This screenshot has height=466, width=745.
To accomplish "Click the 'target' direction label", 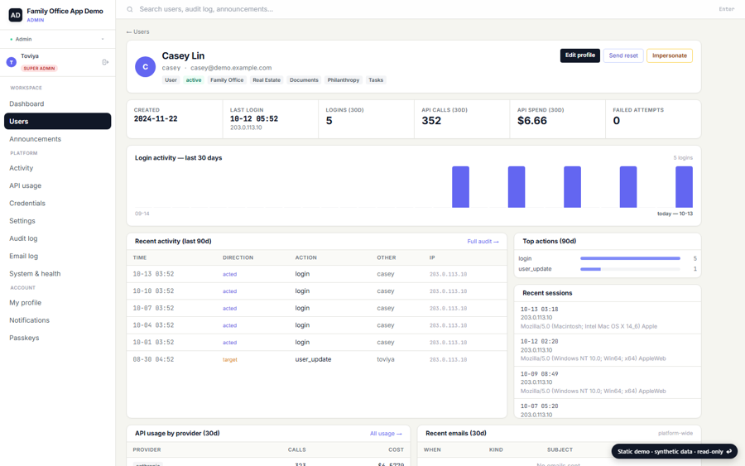I will pos(230,359).
